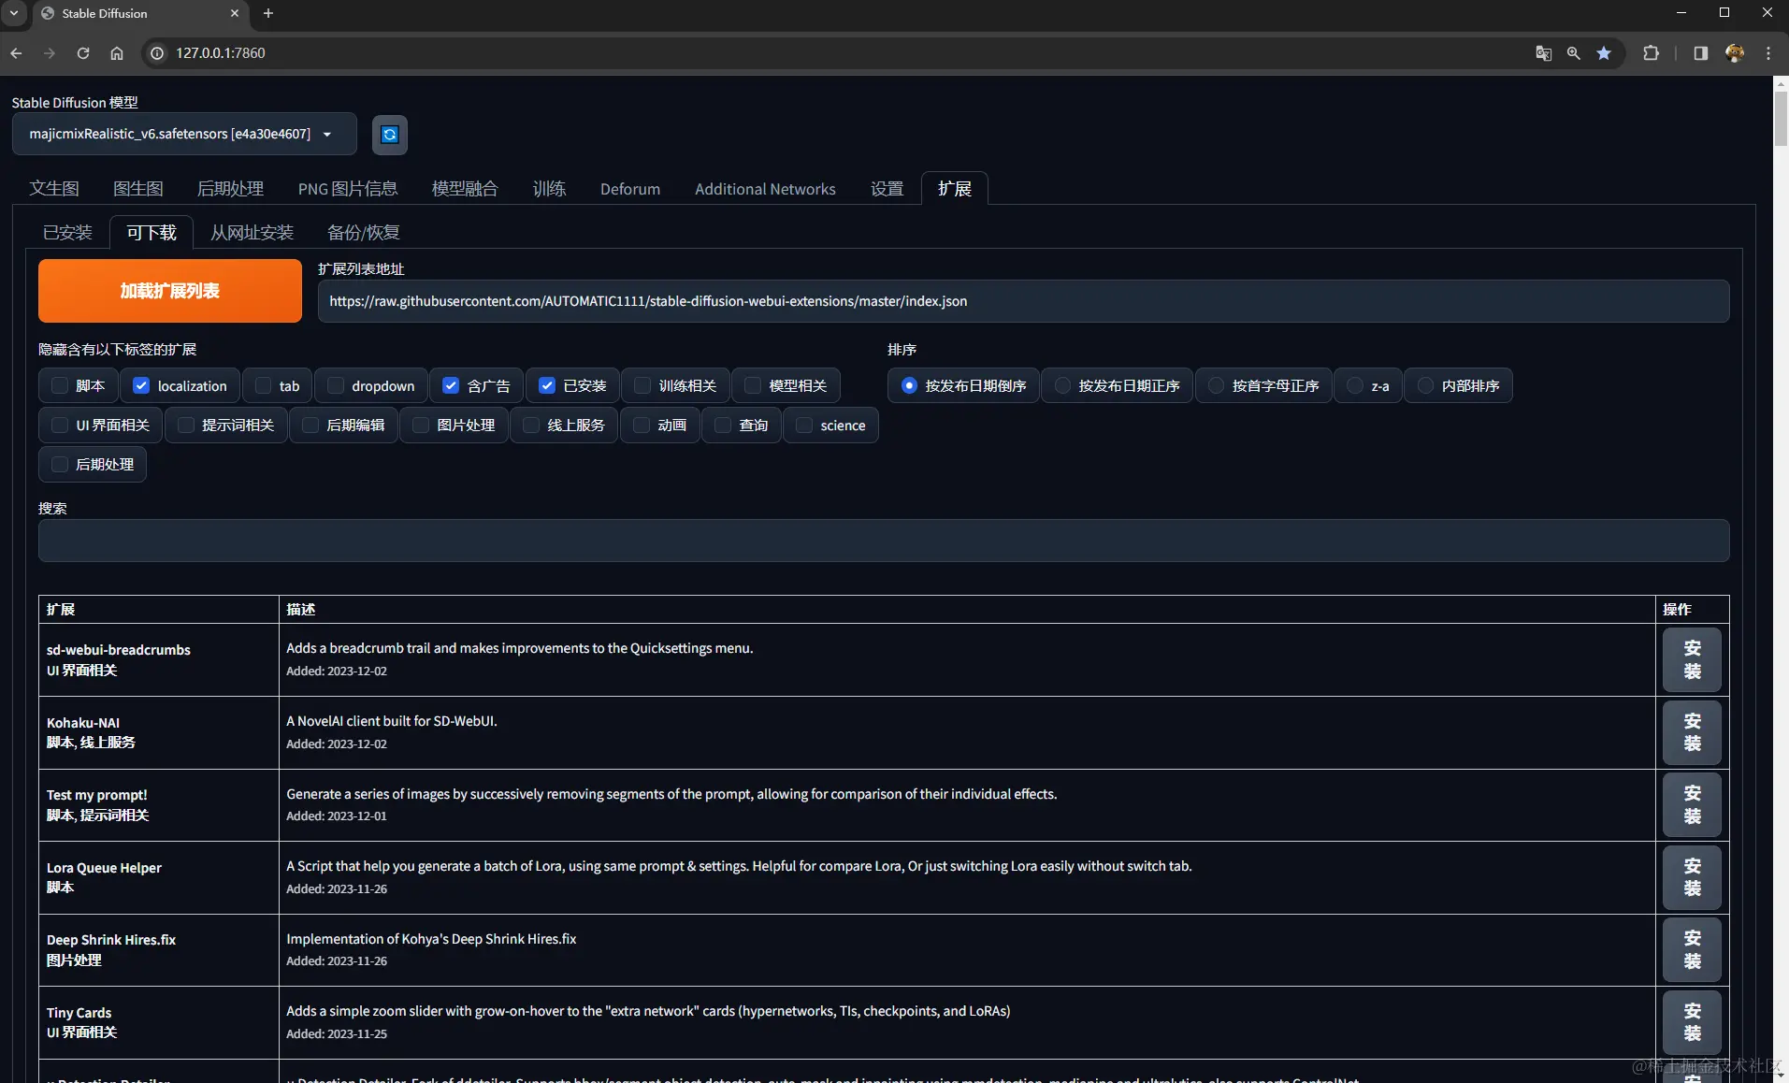Click the refresh model list icon

(x=390, y=135)
